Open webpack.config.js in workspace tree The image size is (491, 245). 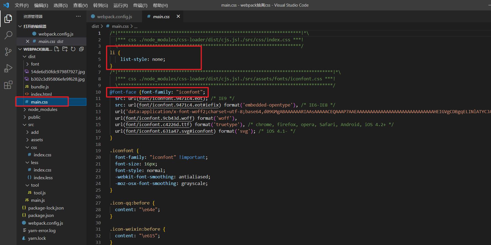(x=51, y=223)
